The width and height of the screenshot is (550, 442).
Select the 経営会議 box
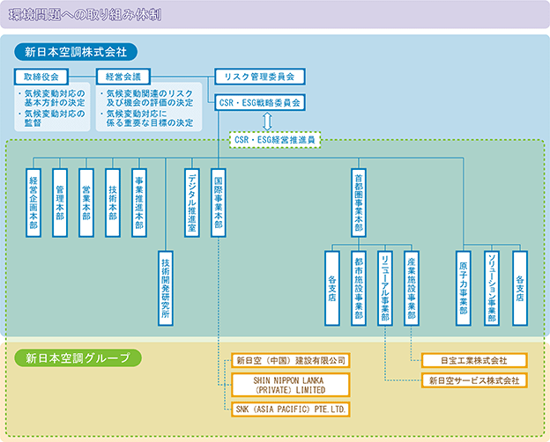[123, 77]
